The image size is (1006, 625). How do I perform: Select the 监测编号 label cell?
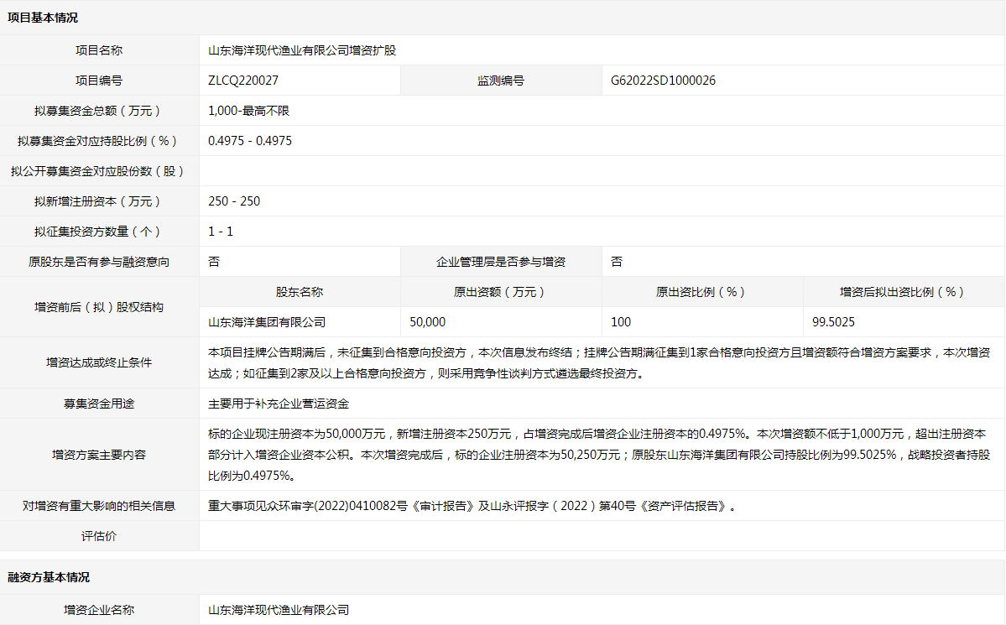pos(501,81)
